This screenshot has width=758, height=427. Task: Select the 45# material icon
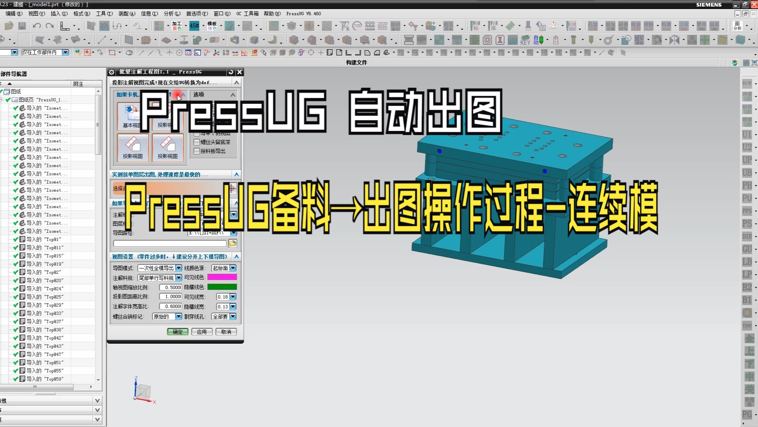point(195,26)
